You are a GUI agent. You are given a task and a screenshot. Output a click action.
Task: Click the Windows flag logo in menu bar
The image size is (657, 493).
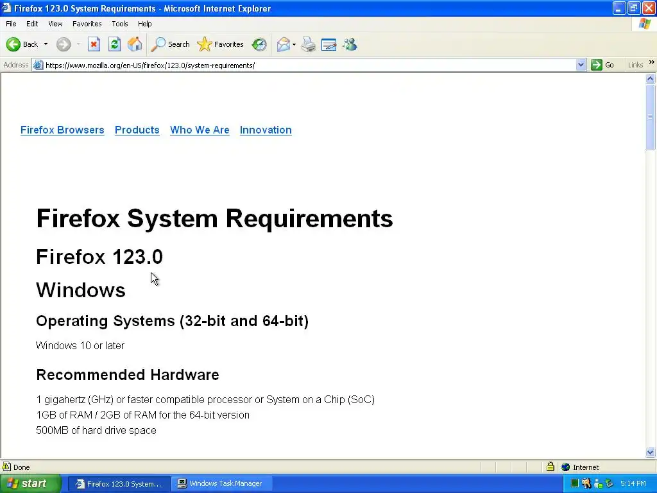click(x=644, y=24)
